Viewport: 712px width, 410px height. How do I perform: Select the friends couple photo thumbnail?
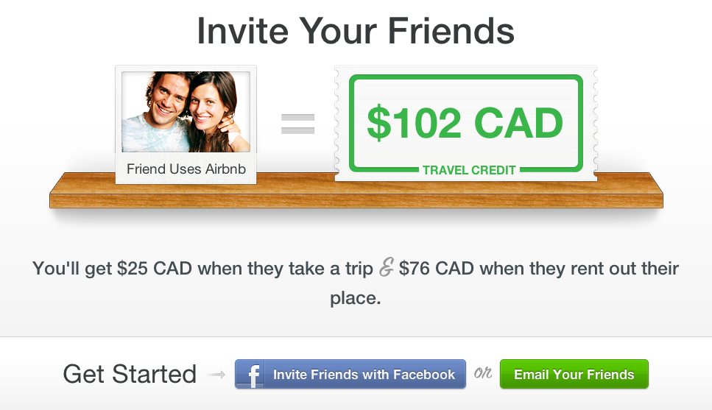186,112
